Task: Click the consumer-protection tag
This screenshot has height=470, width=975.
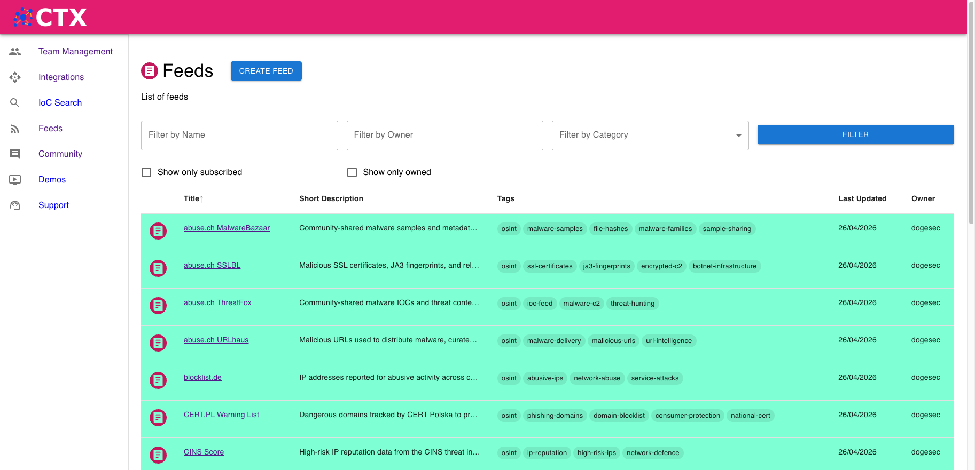Action: (x=688, y=416)
